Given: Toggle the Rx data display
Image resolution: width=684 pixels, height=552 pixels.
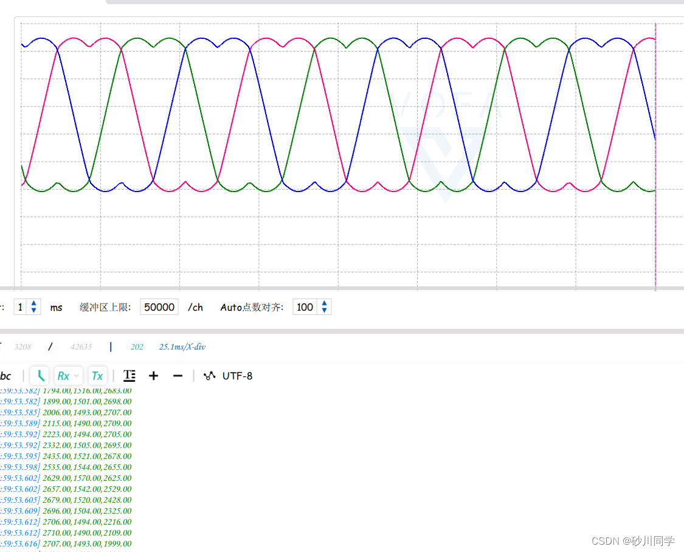Looking at the screenshot, I should [63, 375].
